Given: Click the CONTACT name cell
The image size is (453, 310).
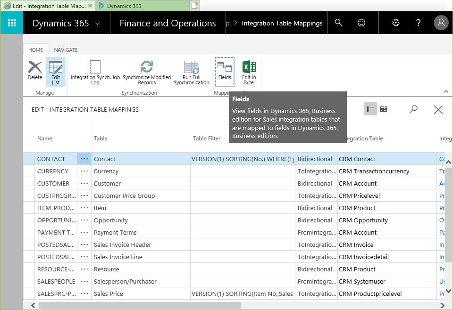Looking at the screenshot, I should point(56,159).
